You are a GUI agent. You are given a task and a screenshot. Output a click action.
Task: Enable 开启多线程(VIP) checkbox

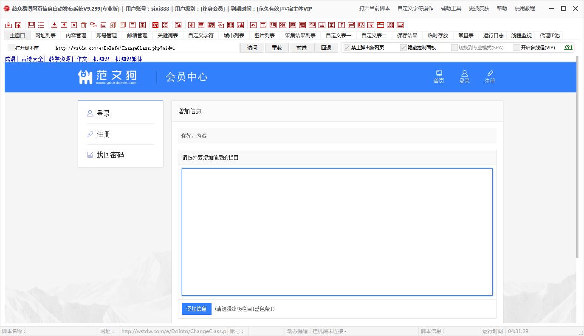click(x=517, y=48)
